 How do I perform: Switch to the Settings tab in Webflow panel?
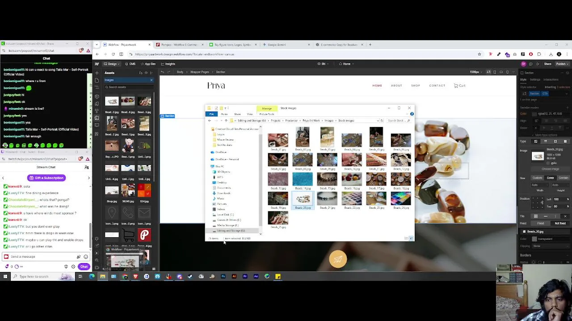[x=535, y=79]
